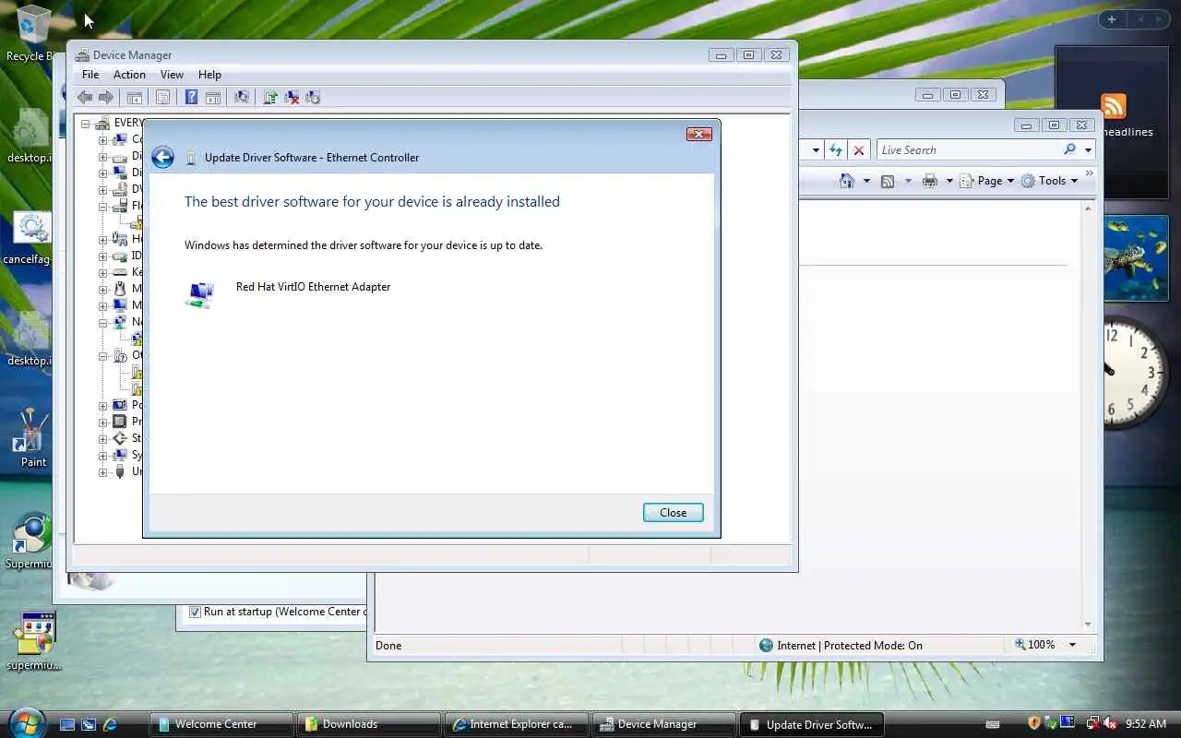Viewport: 1181px width, 738px height.
Task: Switch to Internet Explorer taskbar button
Action: [x=517, y=724]
